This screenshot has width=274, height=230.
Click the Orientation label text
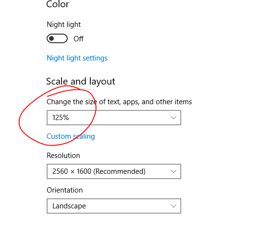tap(65, 190)
